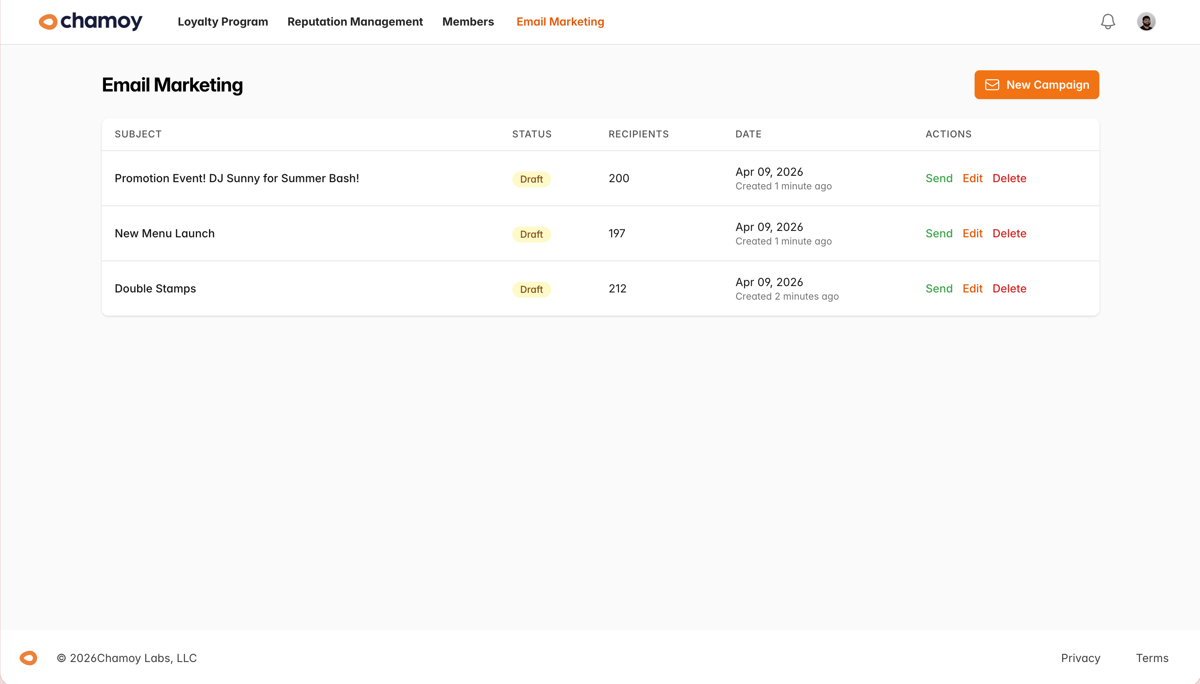This screenshot has width=1200, height=684.
Task: Send the Double Stamps campaign
Action: coord(938,288)
